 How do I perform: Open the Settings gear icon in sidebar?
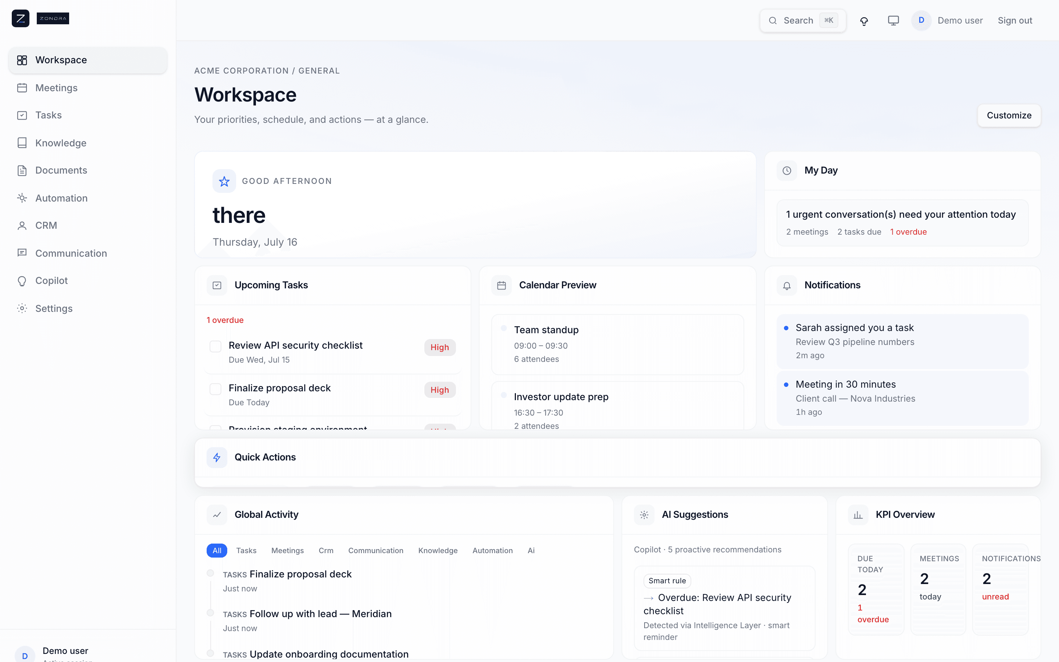pyautogui.click(x=22, y=309)
